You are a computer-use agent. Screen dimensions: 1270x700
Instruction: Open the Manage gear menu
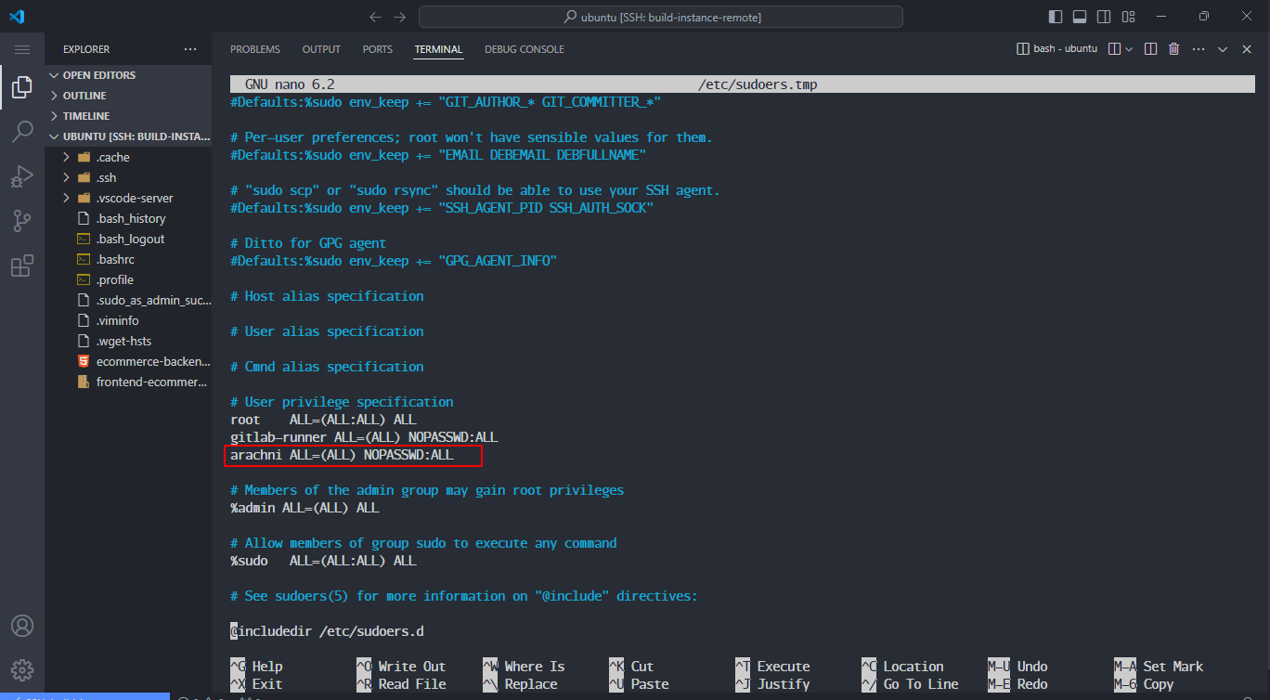[x=22, y=670]
